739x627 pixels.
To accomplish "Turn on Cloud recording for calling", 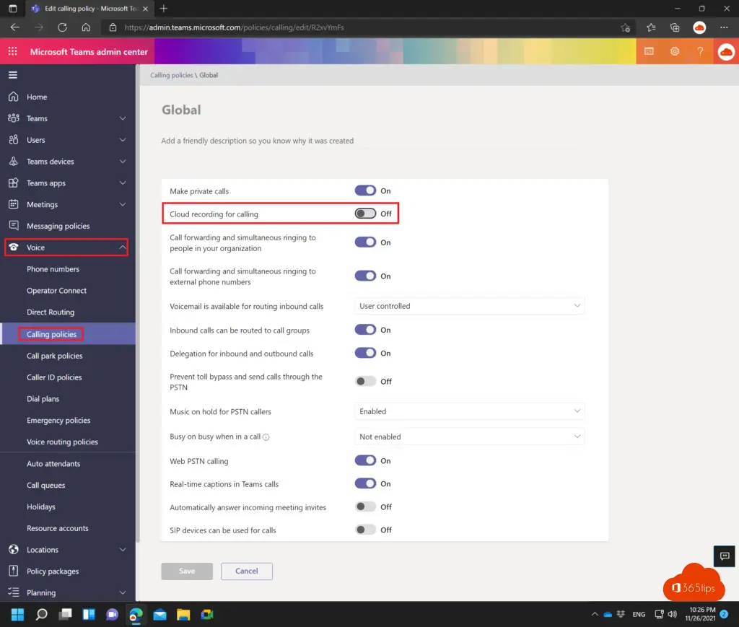I will coord(365,214).
